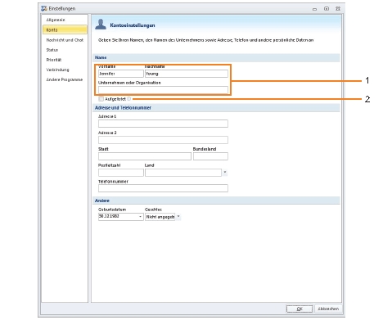The height and width of the screenshot is (320, 383).
Task: Expand the Land dropdown arrow
Action: (x=225, y=173)
